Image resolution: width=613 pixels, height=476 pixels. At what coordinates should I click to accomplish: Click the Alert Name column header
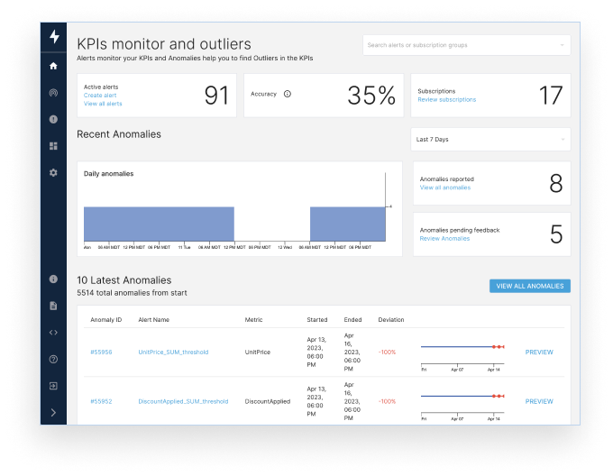(x=153, y=320)
